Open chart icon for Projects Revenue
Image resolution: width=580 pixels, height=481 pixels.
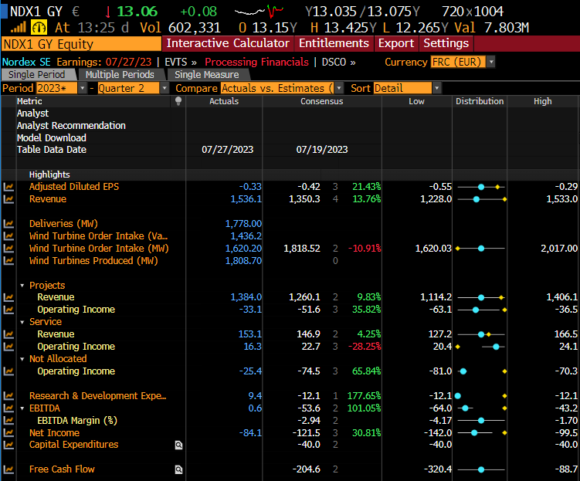coord(8,297)
